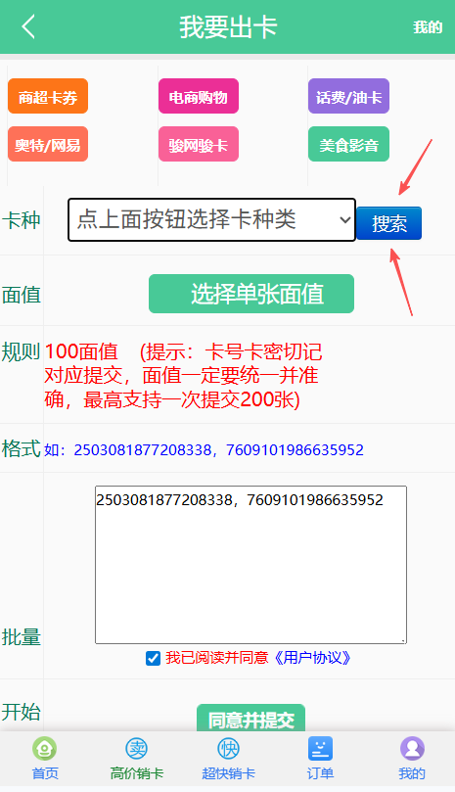Open the 我的 profile icon in bottom bar
Viewport: 455px width, 792px height.
[x=412, y=748]
